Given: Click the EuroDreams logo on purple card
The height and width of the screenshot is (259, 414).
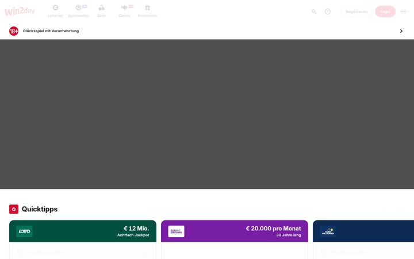Looking at the screenshot, I should pos(176,231).
